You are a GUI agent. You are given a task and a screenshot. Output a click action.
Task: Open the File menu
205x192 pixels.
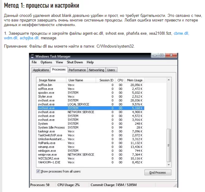[34, 62]
